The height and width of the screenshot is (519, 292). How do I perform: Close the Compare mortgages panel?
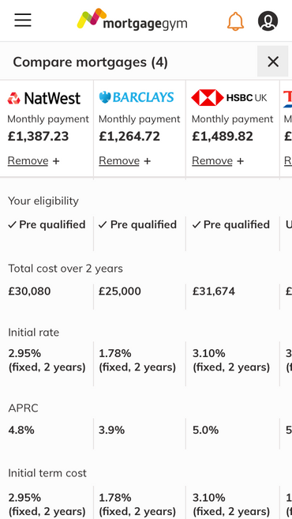273,62
